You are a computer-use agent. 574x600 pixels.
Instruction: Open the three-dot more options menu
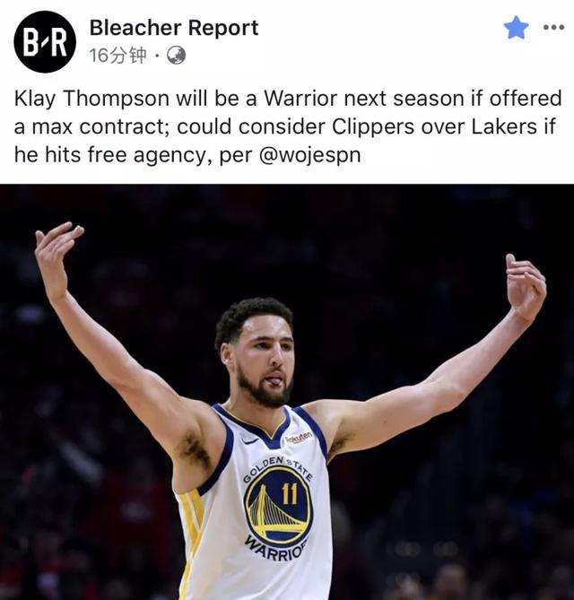coord(553,27)
